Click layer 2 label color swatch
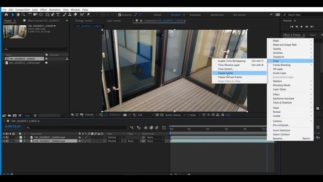The height and width of the screenshot is (182, 323). click(x=21, y=141)
